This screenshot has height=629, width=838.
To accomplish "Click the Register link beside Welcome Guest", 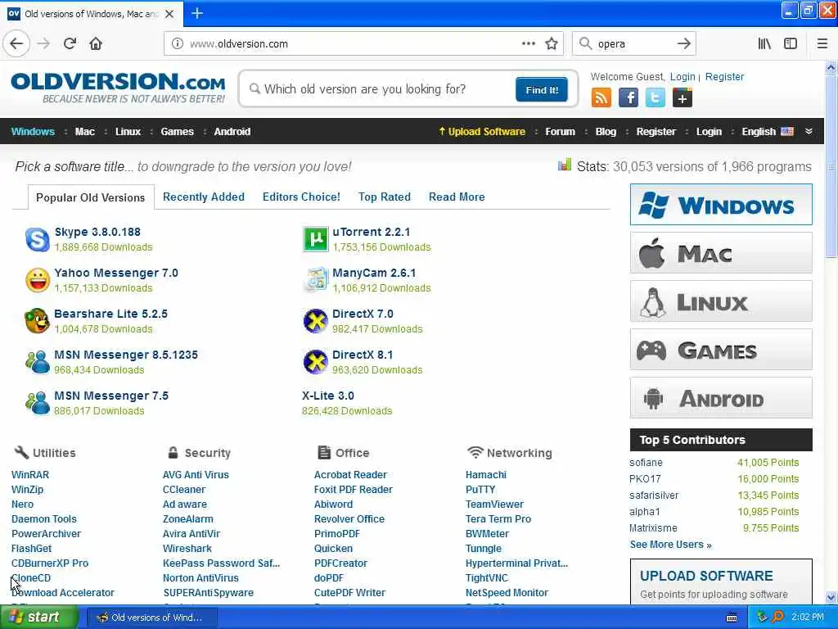I will click(724, 76).
